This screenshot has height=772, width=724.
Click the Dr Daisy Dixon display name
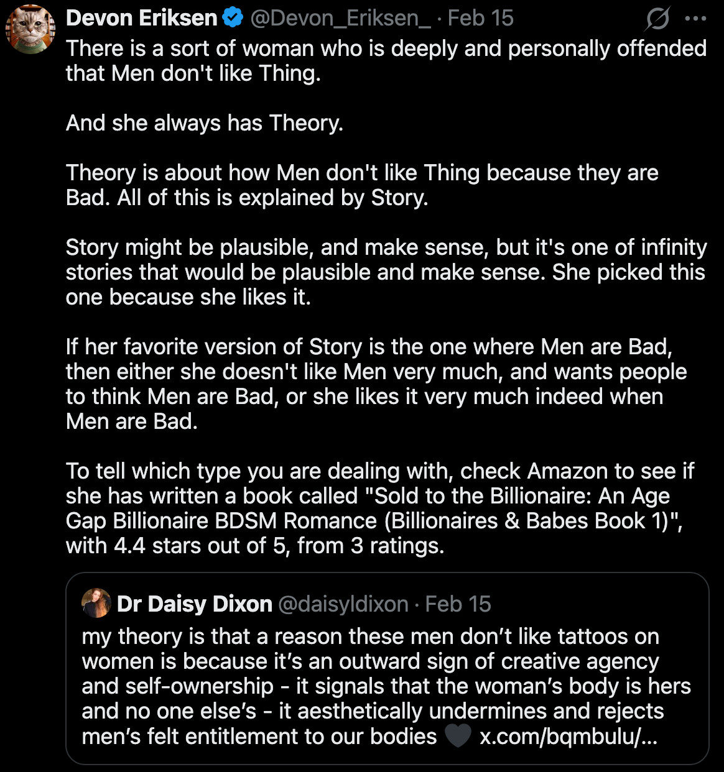pyautogui.click(x=194, y=604)
